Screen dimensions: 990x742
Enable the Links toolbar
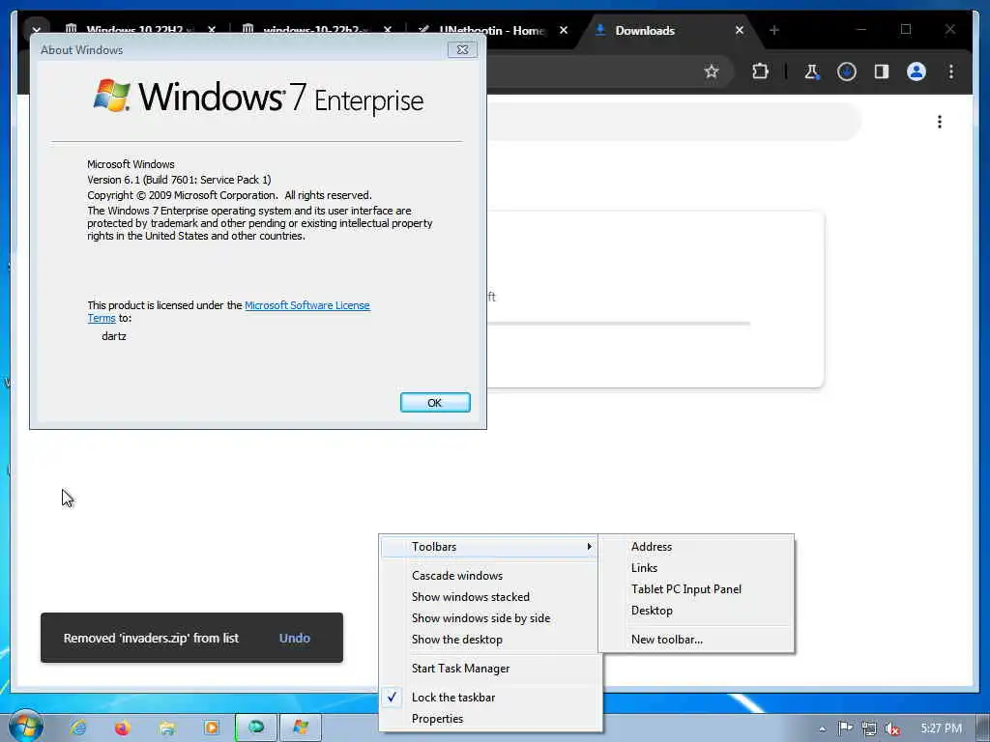tap(696, 568)
